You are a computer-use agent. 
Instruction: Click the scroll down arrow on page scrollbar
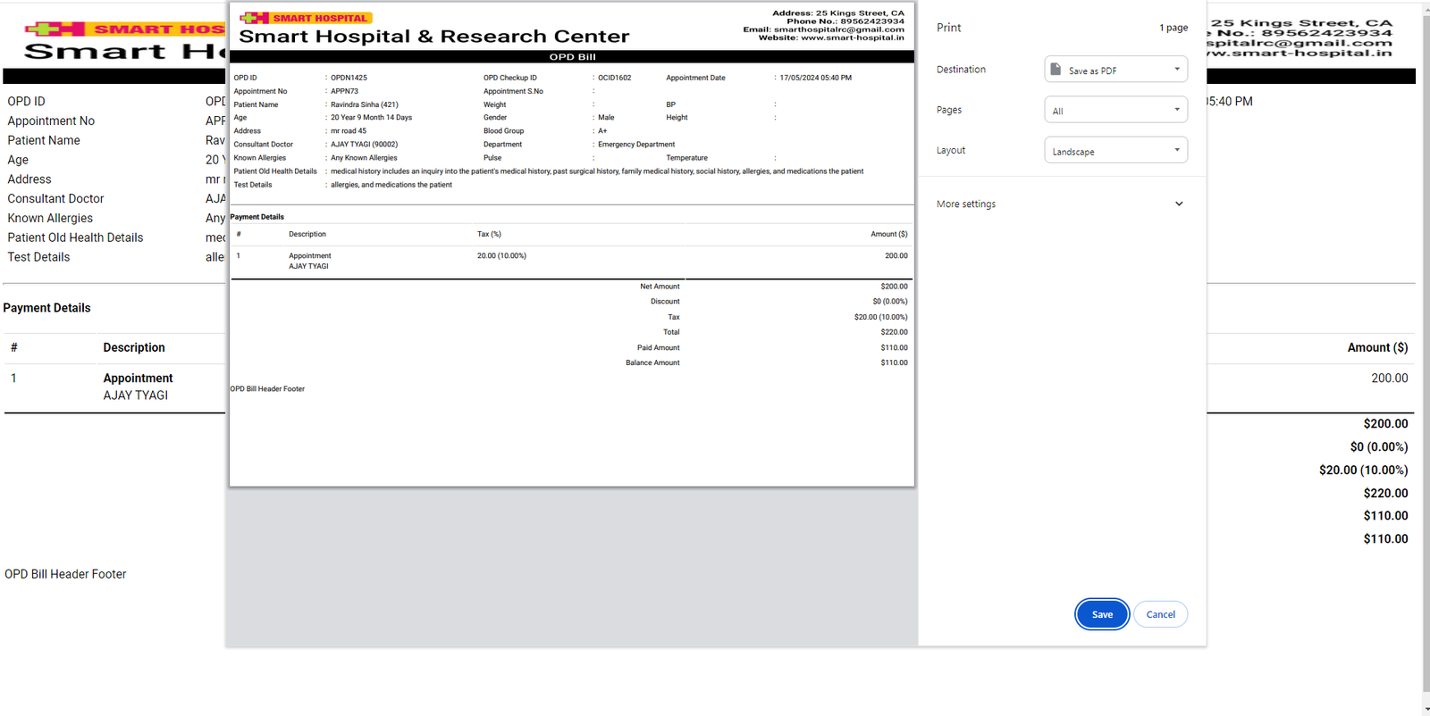(1425, 711)
